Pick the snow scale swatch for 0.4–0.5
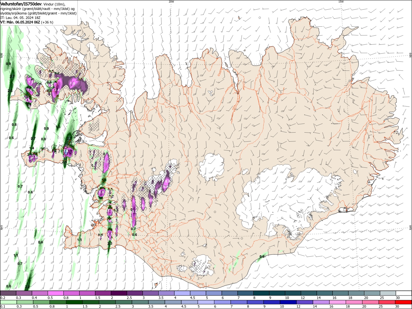The height and width of the screenshot is (309, 412). pyautogui.click(x=40, y=293)
